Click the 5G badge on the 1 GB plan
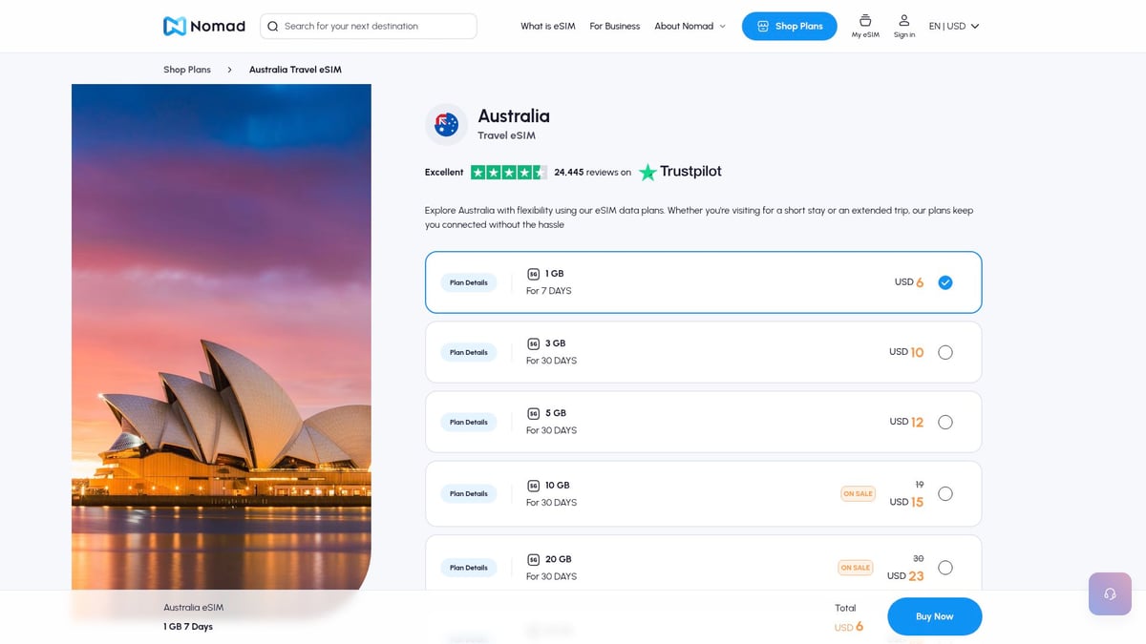The height and width of the screenshot is (644, 1146). (x=534, y=273)
